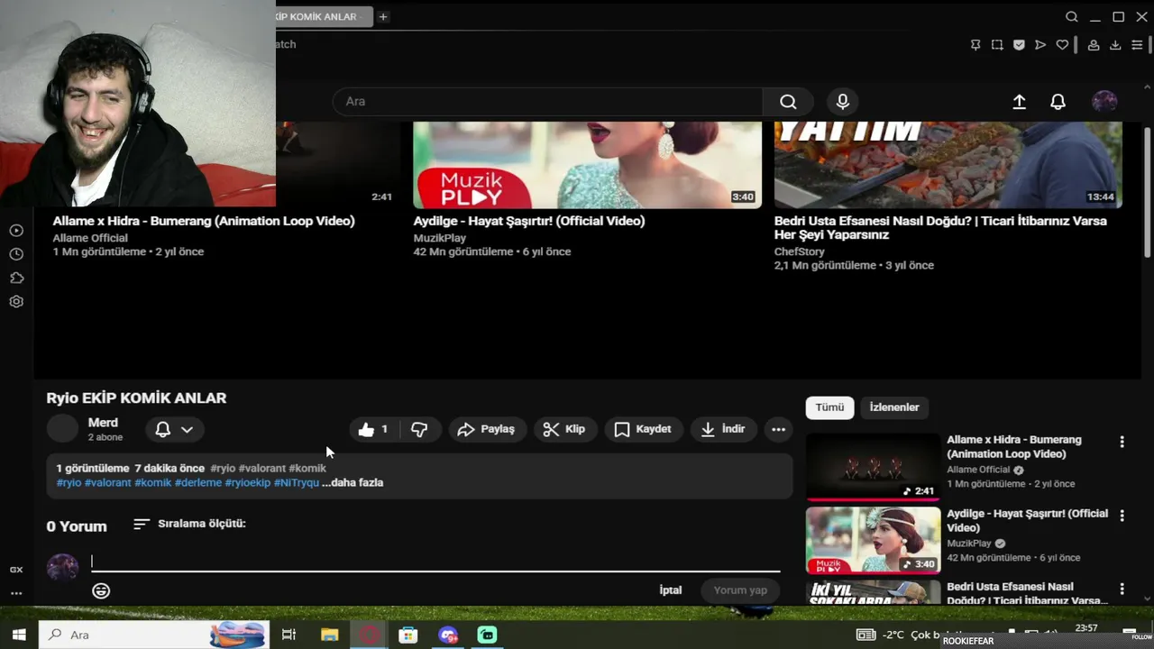
Task: Select the Tümü filter chip
Action: (829, 407)
